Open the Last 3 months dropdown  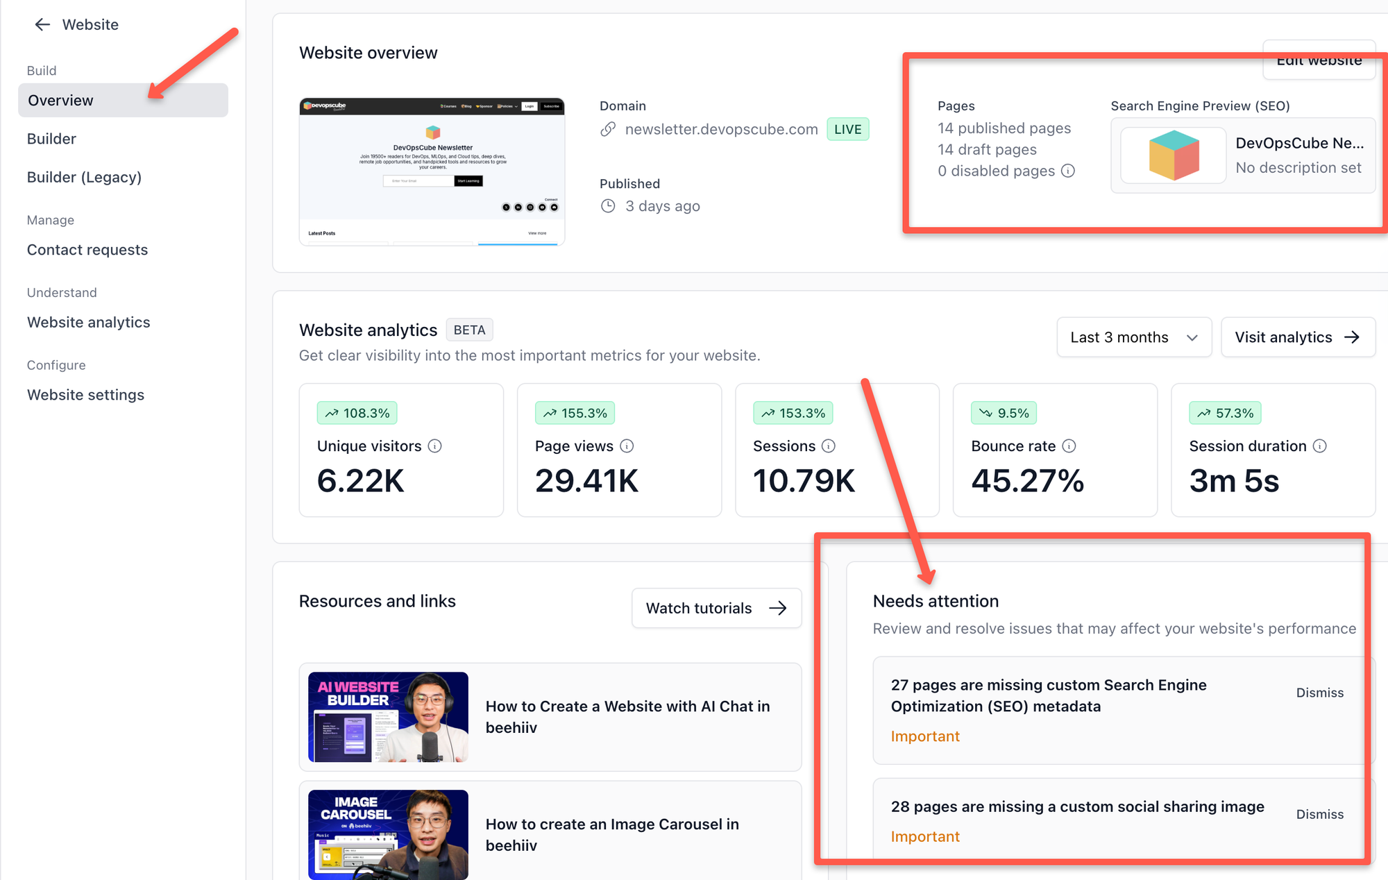coord(1133,337)
